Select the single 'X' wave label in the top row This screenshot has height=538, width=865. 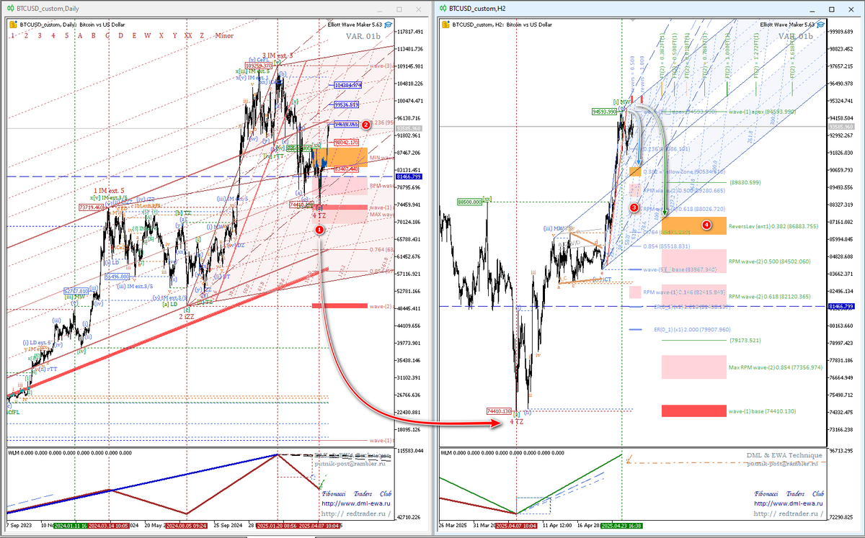161,35
